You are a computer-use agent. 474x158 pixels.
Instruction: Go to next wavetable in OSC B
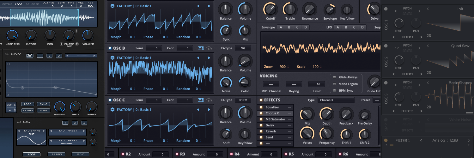[209, 58]
